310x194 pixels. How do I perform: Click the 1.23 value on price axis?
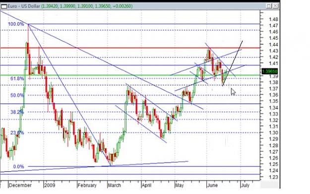(x=273, y=177)
